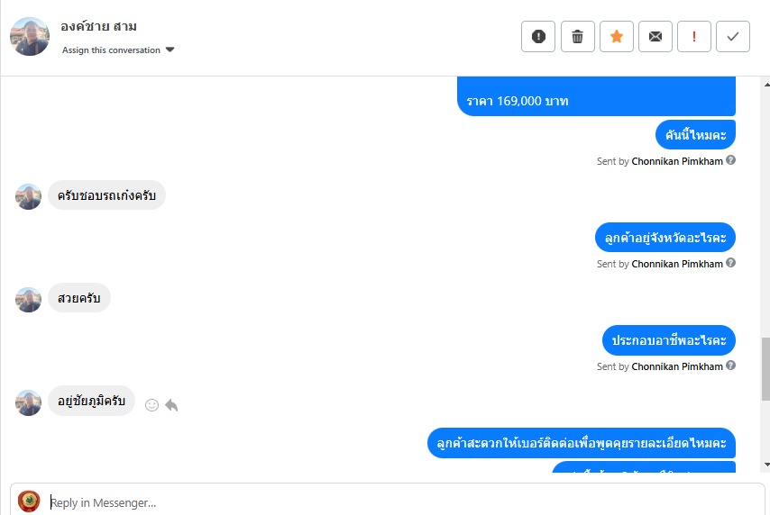This screenshot has width=770, height=515.
Task: Mark conversation as spam with exclamation circle icon
Action: 538,36
